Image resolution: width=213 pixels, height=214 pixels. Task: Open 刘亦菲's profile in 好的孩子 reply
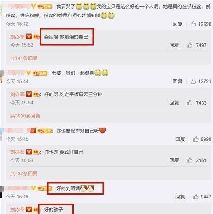(x=17, y=209)
